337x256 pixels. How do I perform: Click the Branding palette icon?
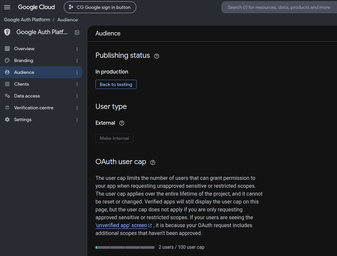(7, 60)
